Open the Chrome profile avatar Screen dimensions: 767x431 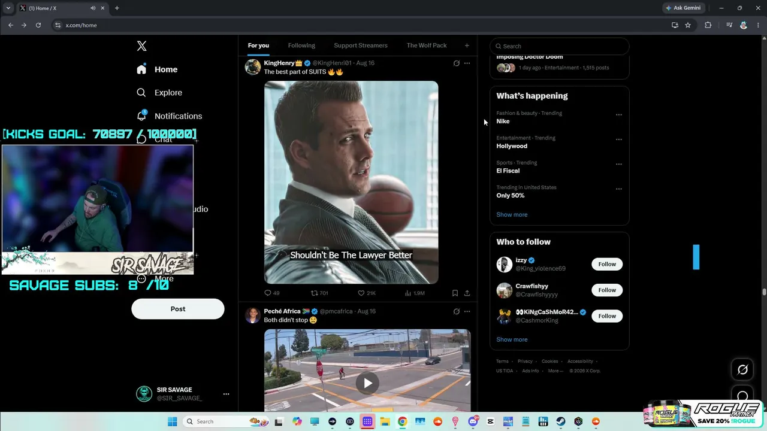[x=744, y=25]
